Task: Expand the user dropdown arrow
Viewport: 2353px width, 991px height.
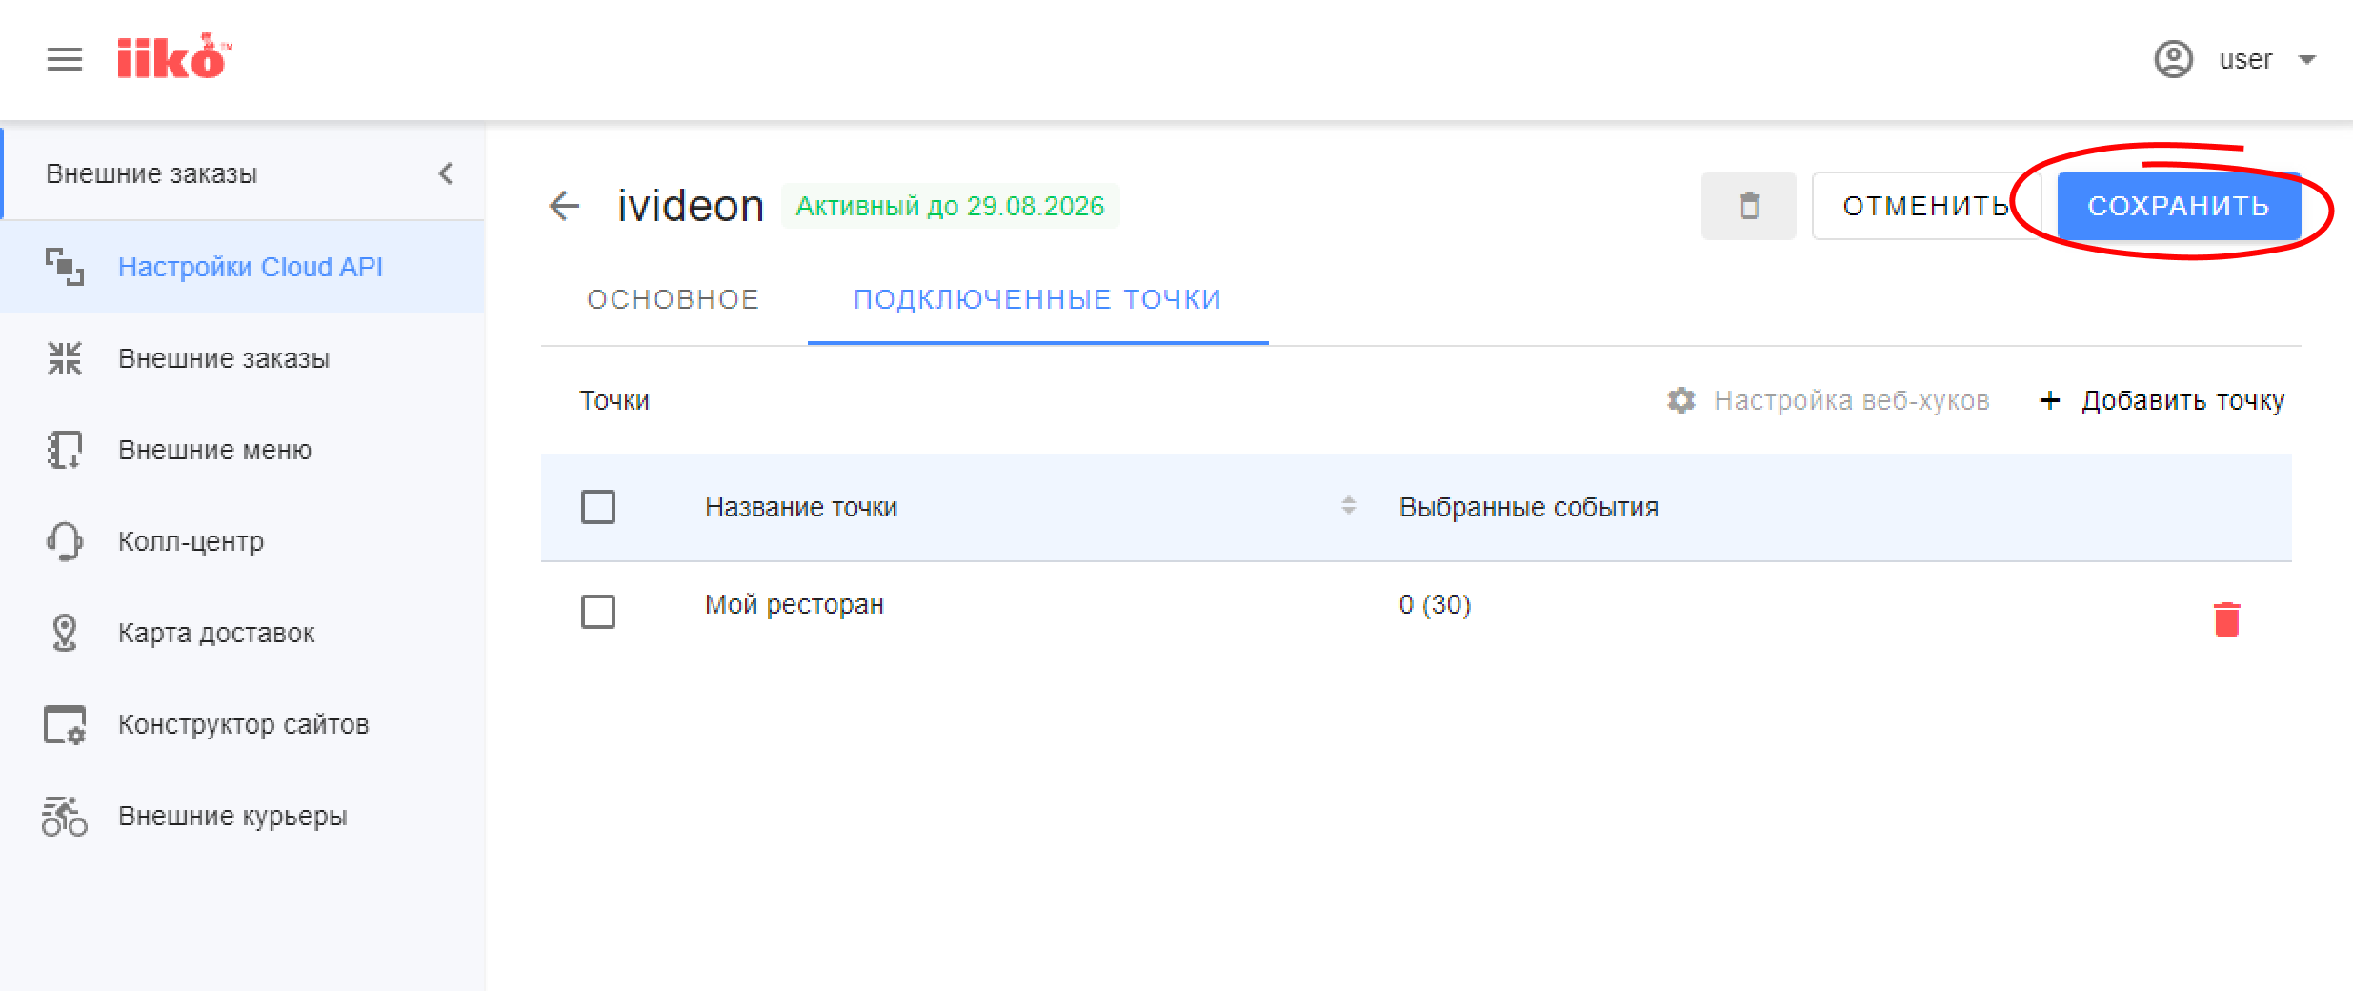Action: tap(2306, 60)
